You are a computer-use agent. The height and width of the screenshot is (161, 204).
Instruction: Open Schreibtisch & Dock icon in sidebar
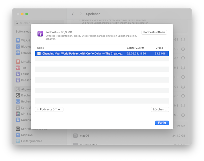click(x=18, y=129)
